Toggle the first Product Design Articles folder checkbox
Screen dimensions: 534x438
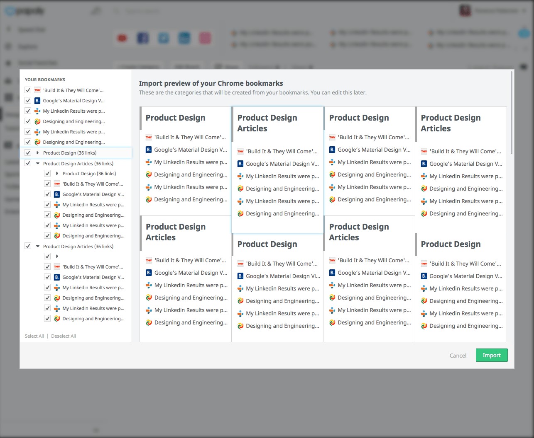point(28,163)
